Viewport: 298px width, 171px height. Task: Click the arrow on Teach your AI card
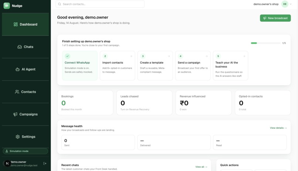click(244, 56)
